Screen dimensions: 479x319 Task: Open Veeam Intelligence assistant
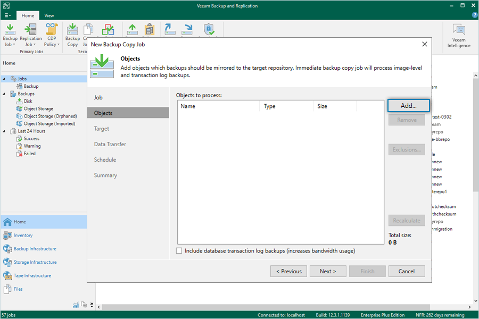click(459, 36)
